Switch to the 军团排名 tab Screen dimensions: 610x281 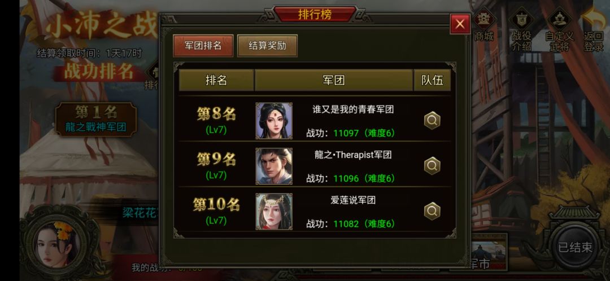pos(203,46)
